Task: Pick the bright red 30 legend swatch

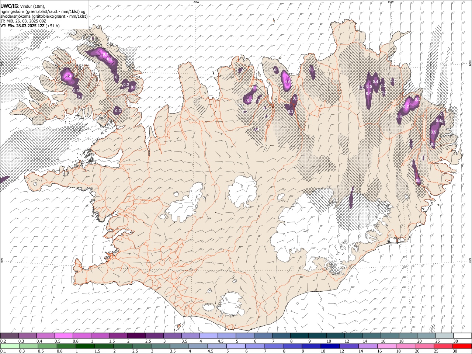Action: [x=462, y=346]
